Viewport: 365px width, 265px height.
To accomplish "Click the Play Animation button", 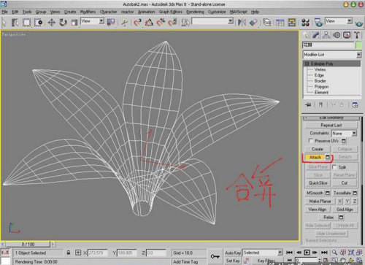I will (x=307, y=253).
